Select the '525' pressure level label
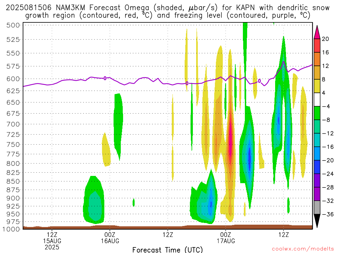337x253 pixels. point(13,40)
